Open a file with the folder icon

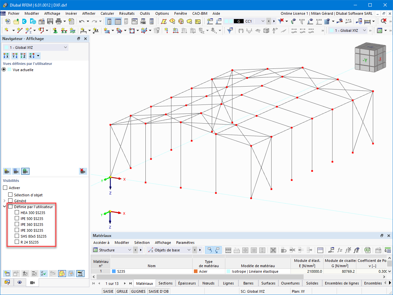(x=16, y=21)
